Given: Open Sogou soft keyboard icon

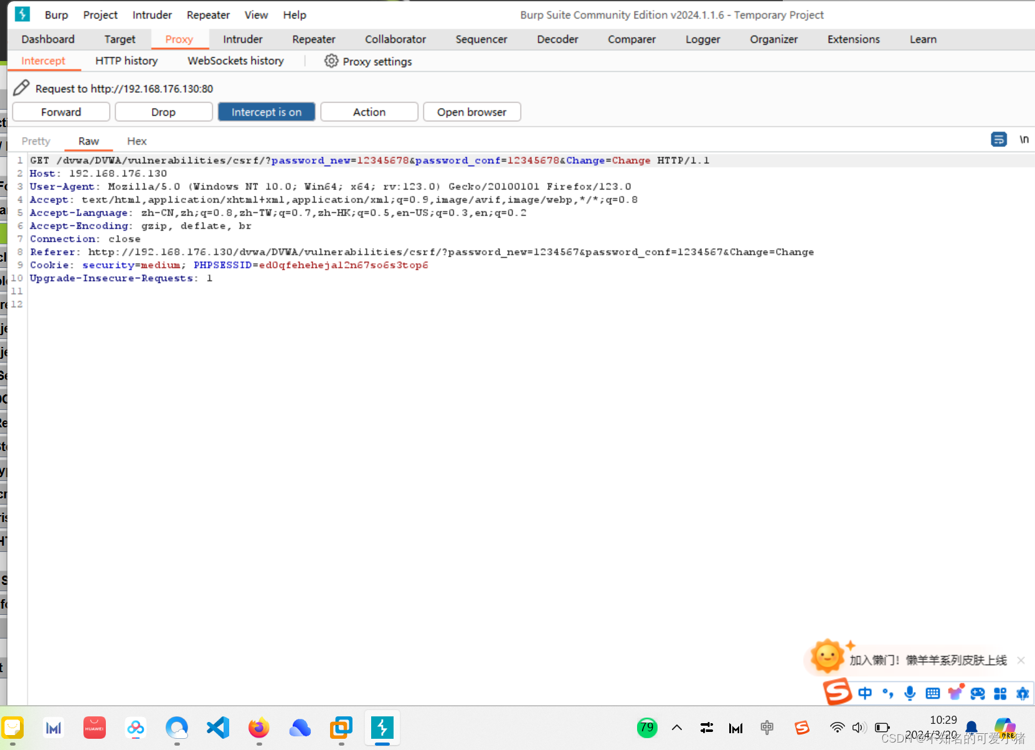Looking at the screenshot, I should coord(932,693).
